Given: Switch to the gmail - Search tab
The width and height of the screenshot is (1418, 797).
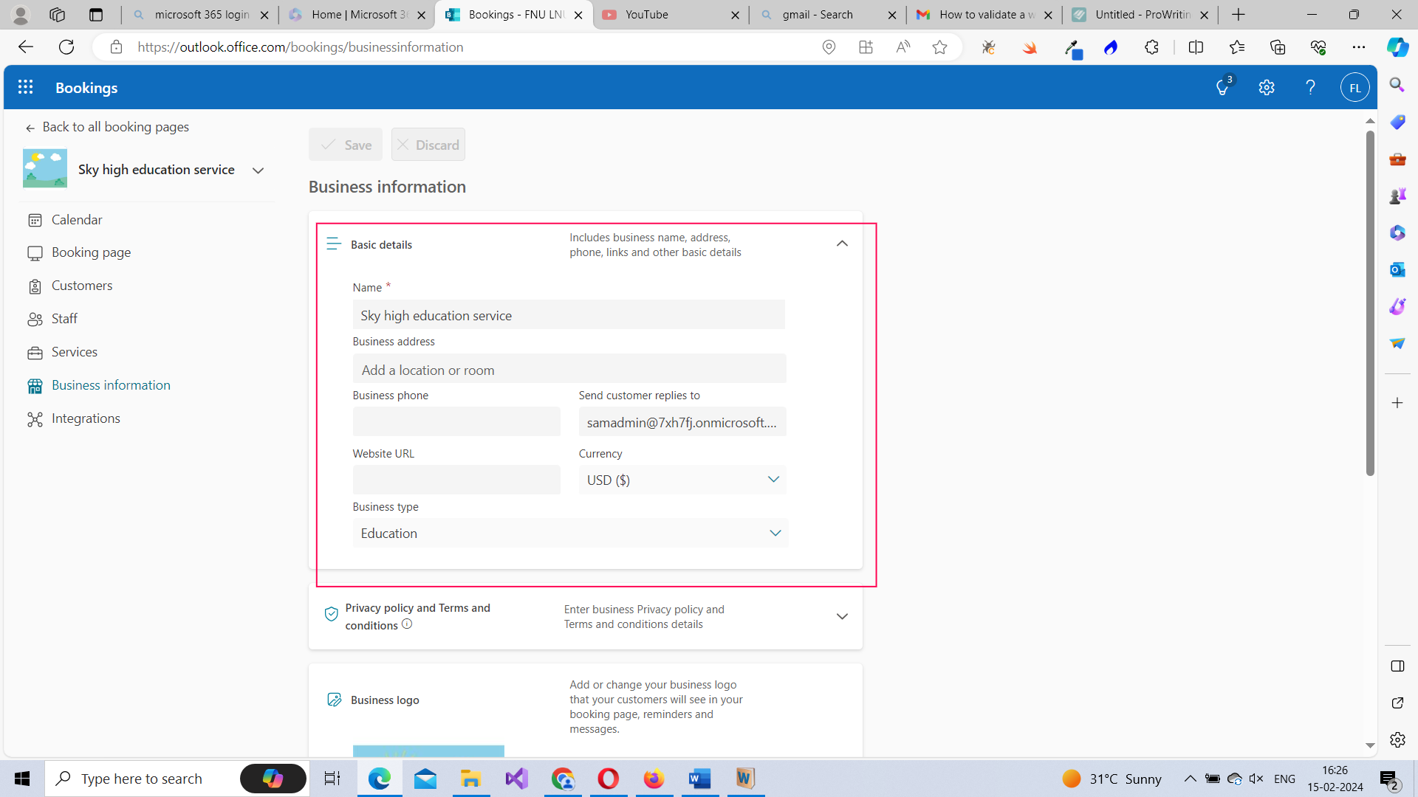Looking at the screenshot, I should [818, 14].
